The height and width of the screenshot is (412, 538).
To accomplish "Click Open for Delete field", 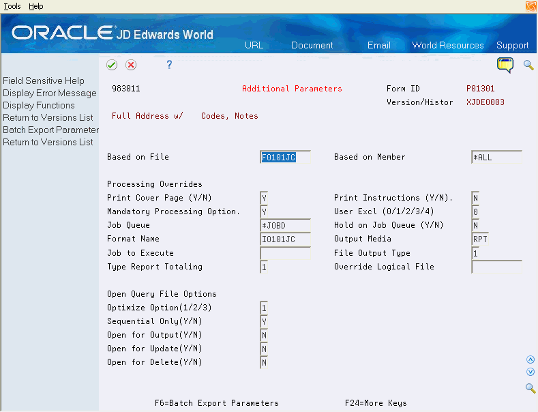I will pyautogui.click(x=264, y=363).
